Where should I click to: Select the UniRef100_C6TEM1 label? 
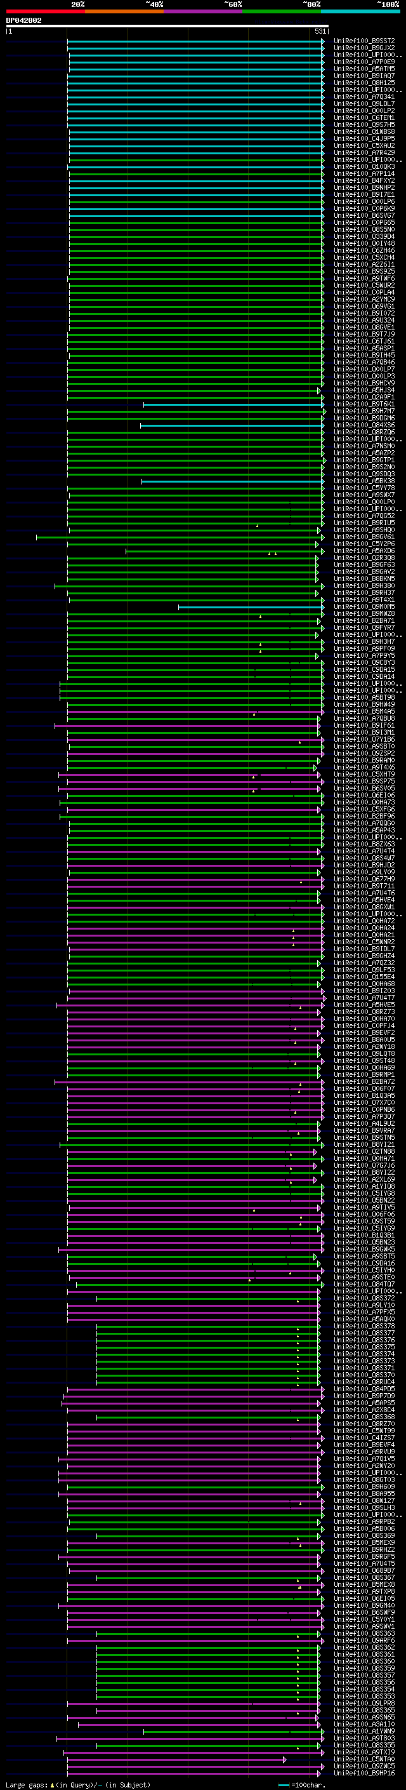point(364,118)
